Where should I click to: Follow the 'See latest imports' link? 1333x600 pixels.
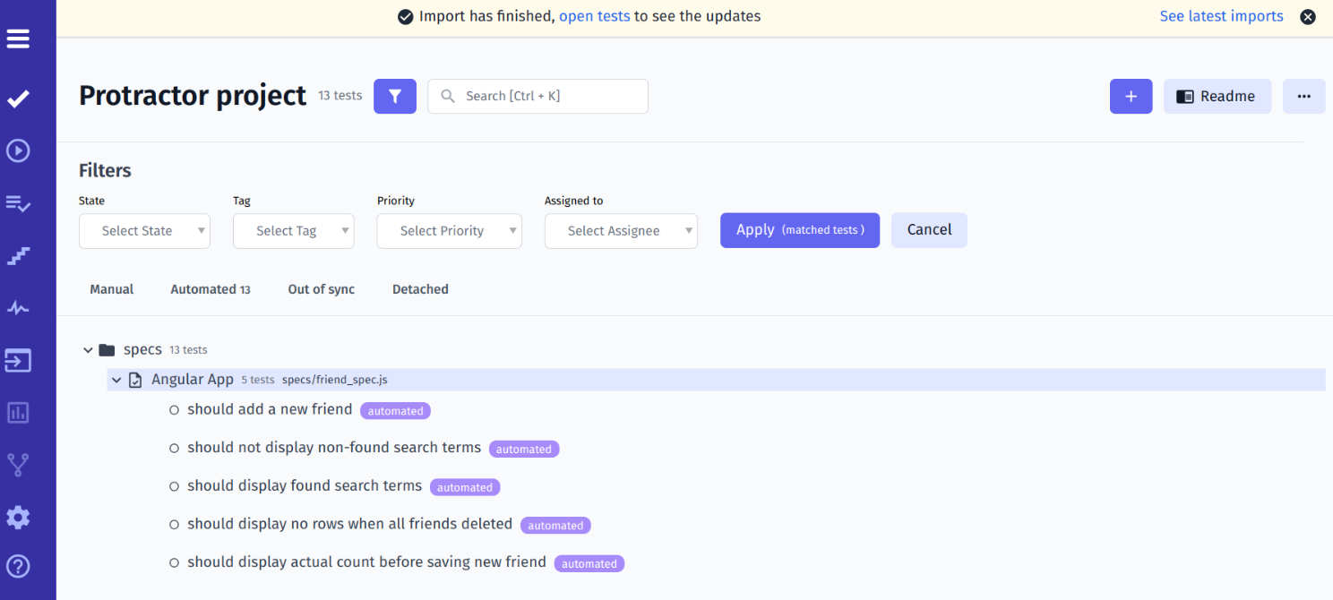1221,16
